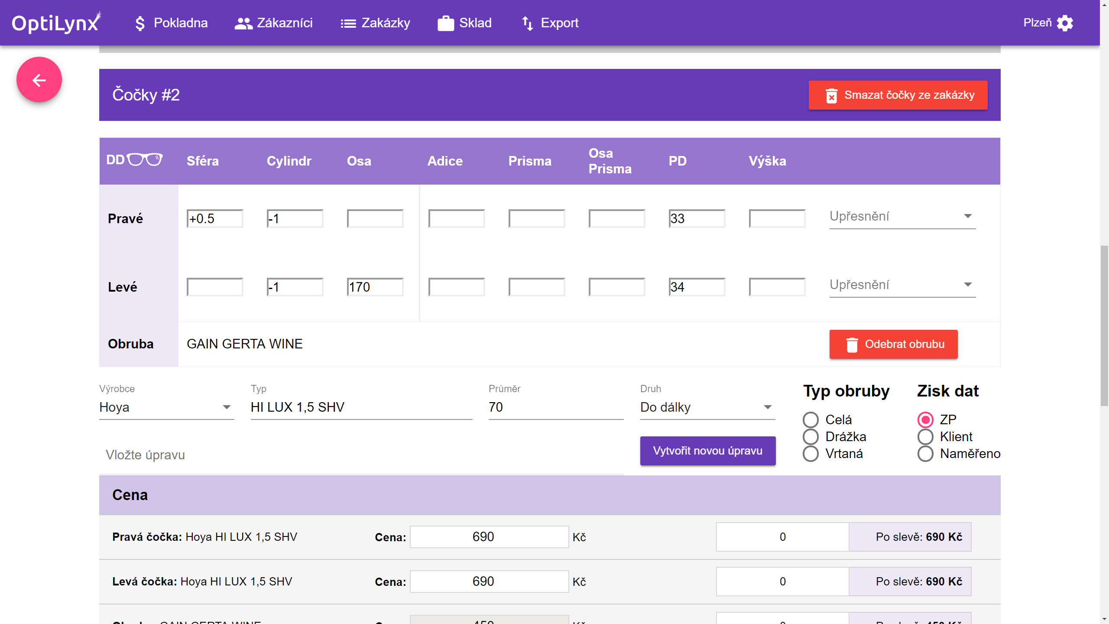Click the Export arrows icon
Viewport: 1109px width, 624px height.
click(527, 23)
